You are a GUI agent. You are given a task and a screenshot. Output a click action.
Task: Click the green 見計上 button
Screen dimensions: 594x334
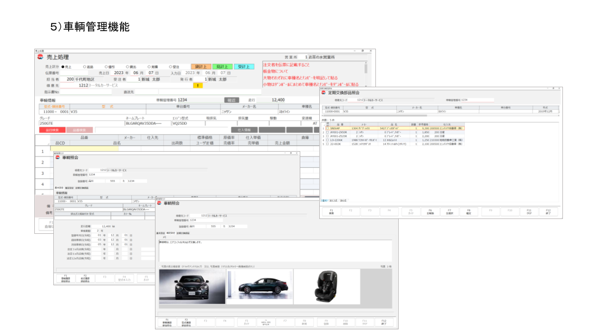pos(223,67)
